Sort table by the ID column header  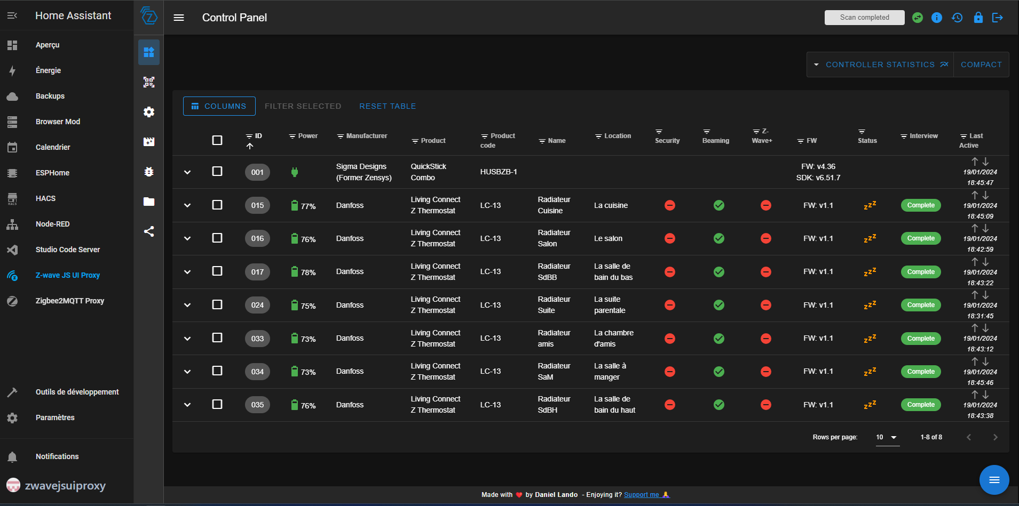pyautogui.click(x=258, y=136)
